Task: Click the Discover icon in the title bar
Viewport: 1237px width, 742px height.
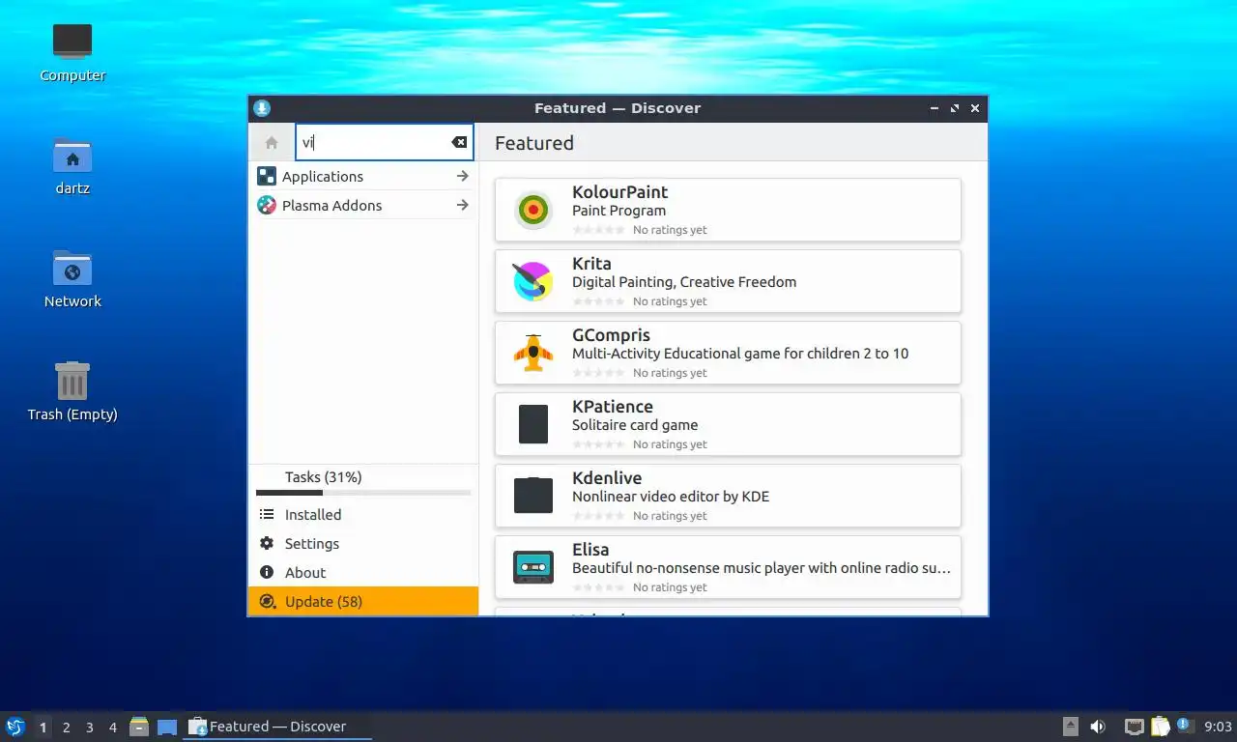Action: pyautogui.click(x=262, y=108)
